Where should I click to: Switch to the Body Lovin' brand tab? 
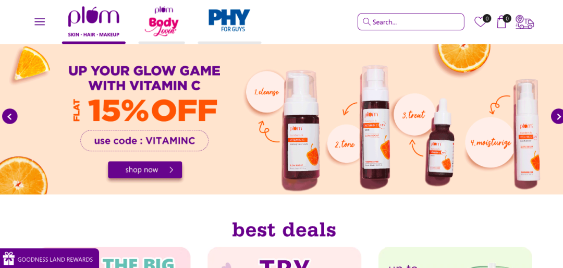[x=162, y=23]
